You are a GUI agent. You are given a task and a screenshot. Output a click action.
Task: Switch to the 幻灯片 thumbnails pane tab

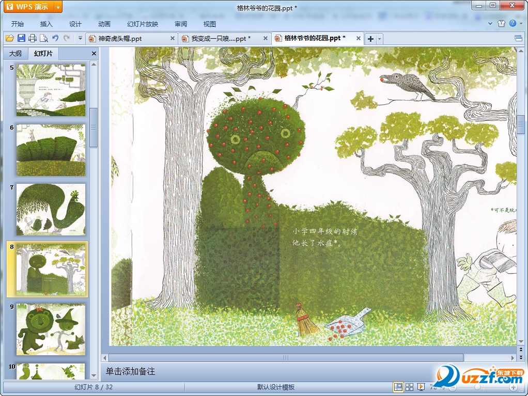point(43,53)
